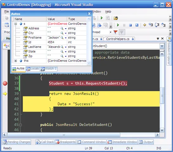The image size is (173, 152).
Task: Click the left toolbar window icon beside Autos
Action: [x=7, y=25]
